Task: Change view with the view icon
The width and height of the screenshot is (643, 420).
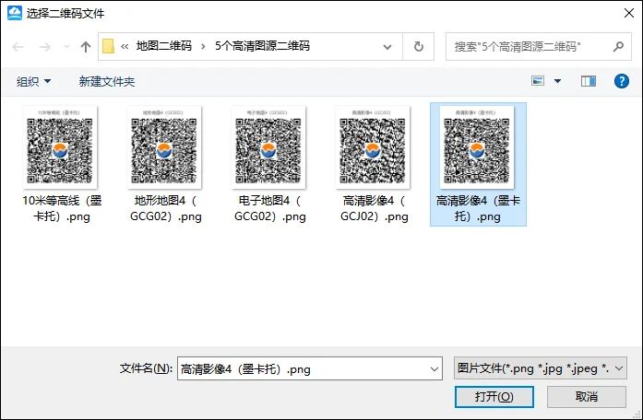Action: 538,81
